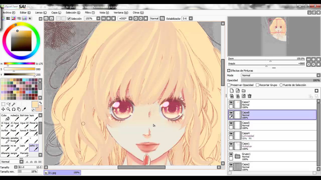Swap foreground and background colors arrow
Viewport: 321px width, 180px height.
click(40, 103)
